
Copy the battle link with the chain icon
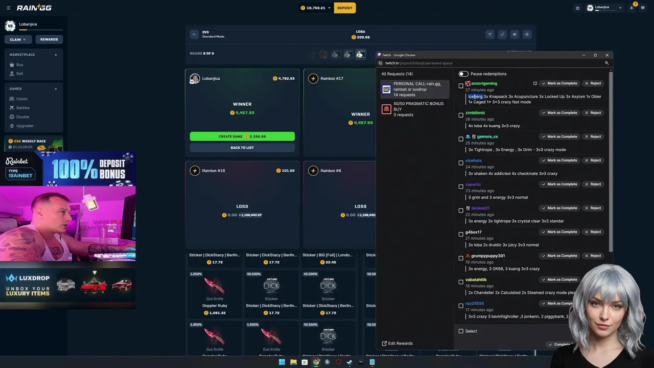tap(502, 34)
